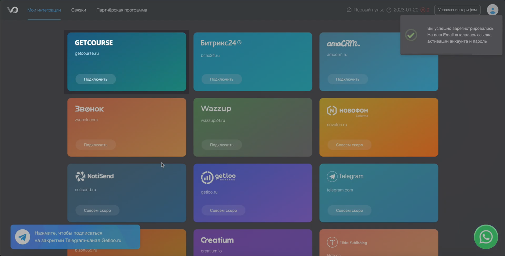The height and width of the screenshot is (256, 505).
Task: Click the date 2023-01-20
Action: click(406, 10)
